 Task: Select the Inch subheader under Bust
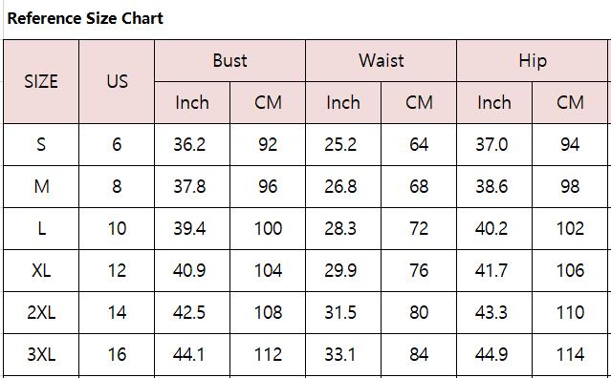192,103
